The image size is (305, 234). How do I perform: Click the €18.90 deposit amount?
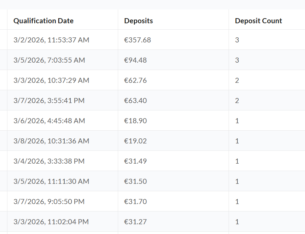[135, 121]
